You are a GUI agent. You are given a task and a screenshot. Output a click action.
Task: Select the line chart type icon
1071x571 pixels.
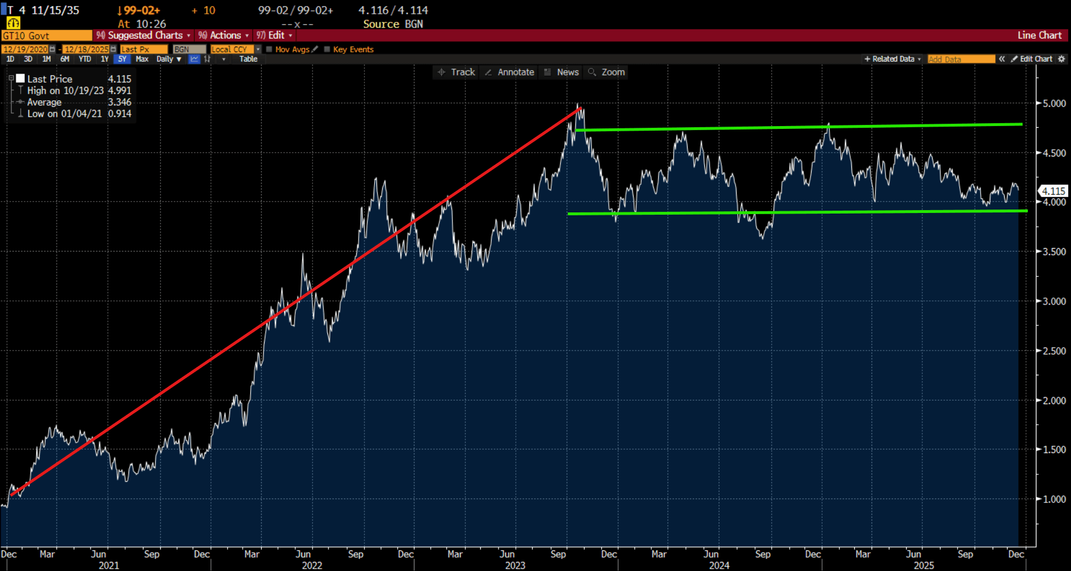(194, 59)
